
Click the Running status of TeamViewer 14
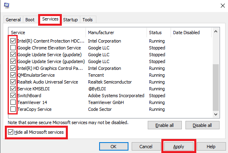[157, 102]
